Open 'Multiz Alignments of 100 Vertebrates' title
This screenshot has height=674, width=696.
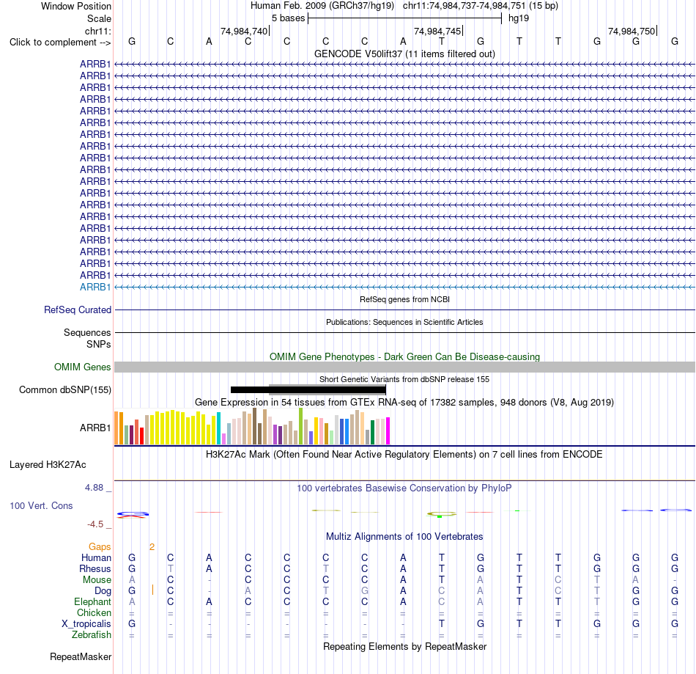pos(404,537)
